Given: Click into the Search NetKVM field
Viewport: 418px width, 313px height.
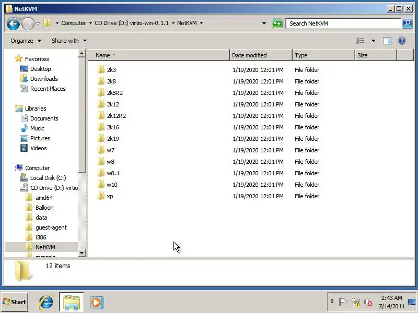Looking at the screenshot, I should [343, 23].
